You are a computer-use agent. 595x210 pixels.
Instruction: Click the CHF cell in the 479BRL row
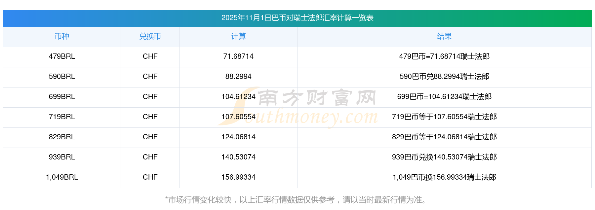[x=150, y=56]
